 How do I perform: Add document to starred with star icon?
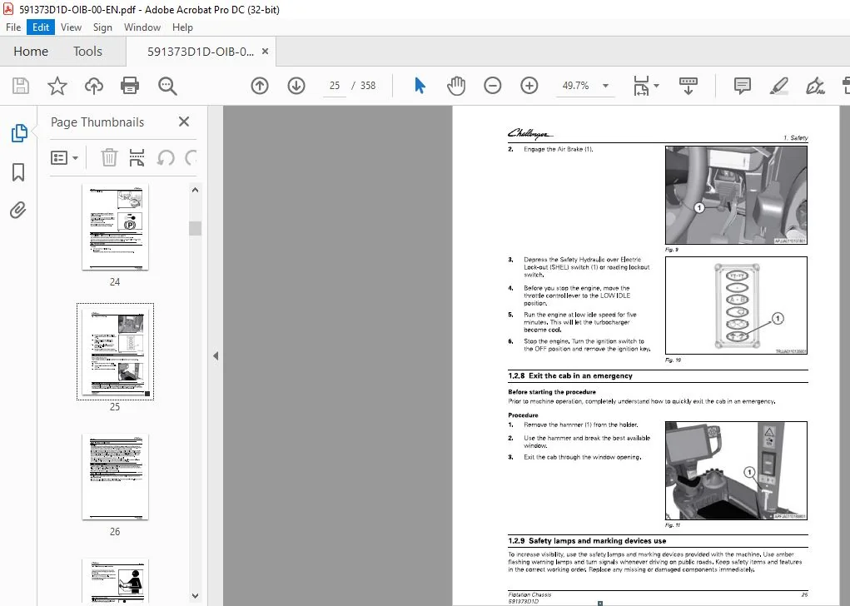click(57, 86)
